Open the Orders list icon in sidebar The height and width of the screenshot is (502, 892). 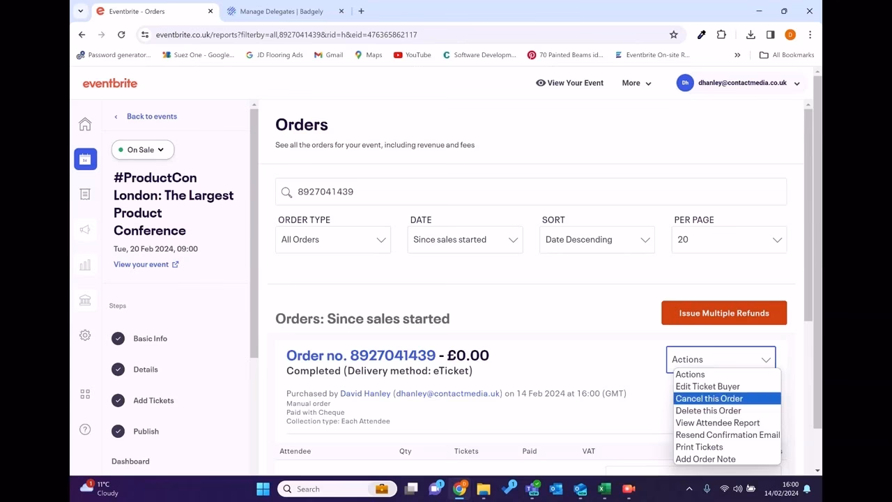click(x=85, y=195)
